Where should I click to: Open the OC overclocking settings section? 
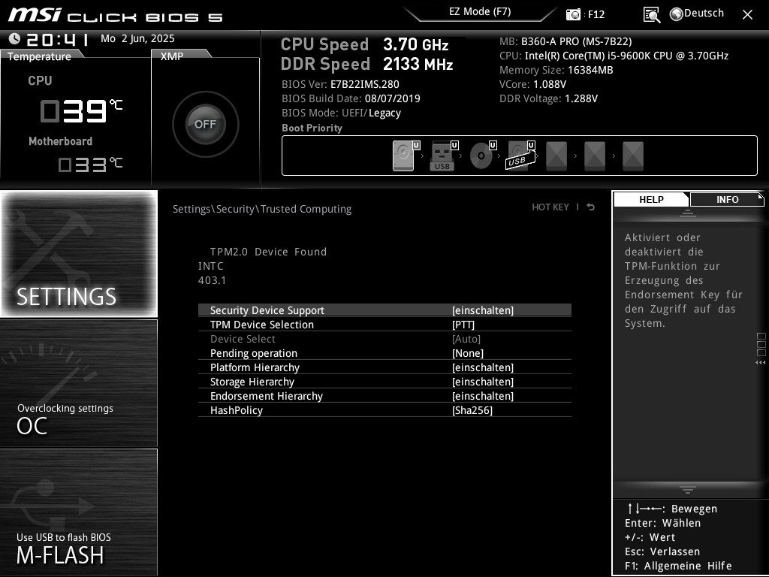[x=79, y=383]
